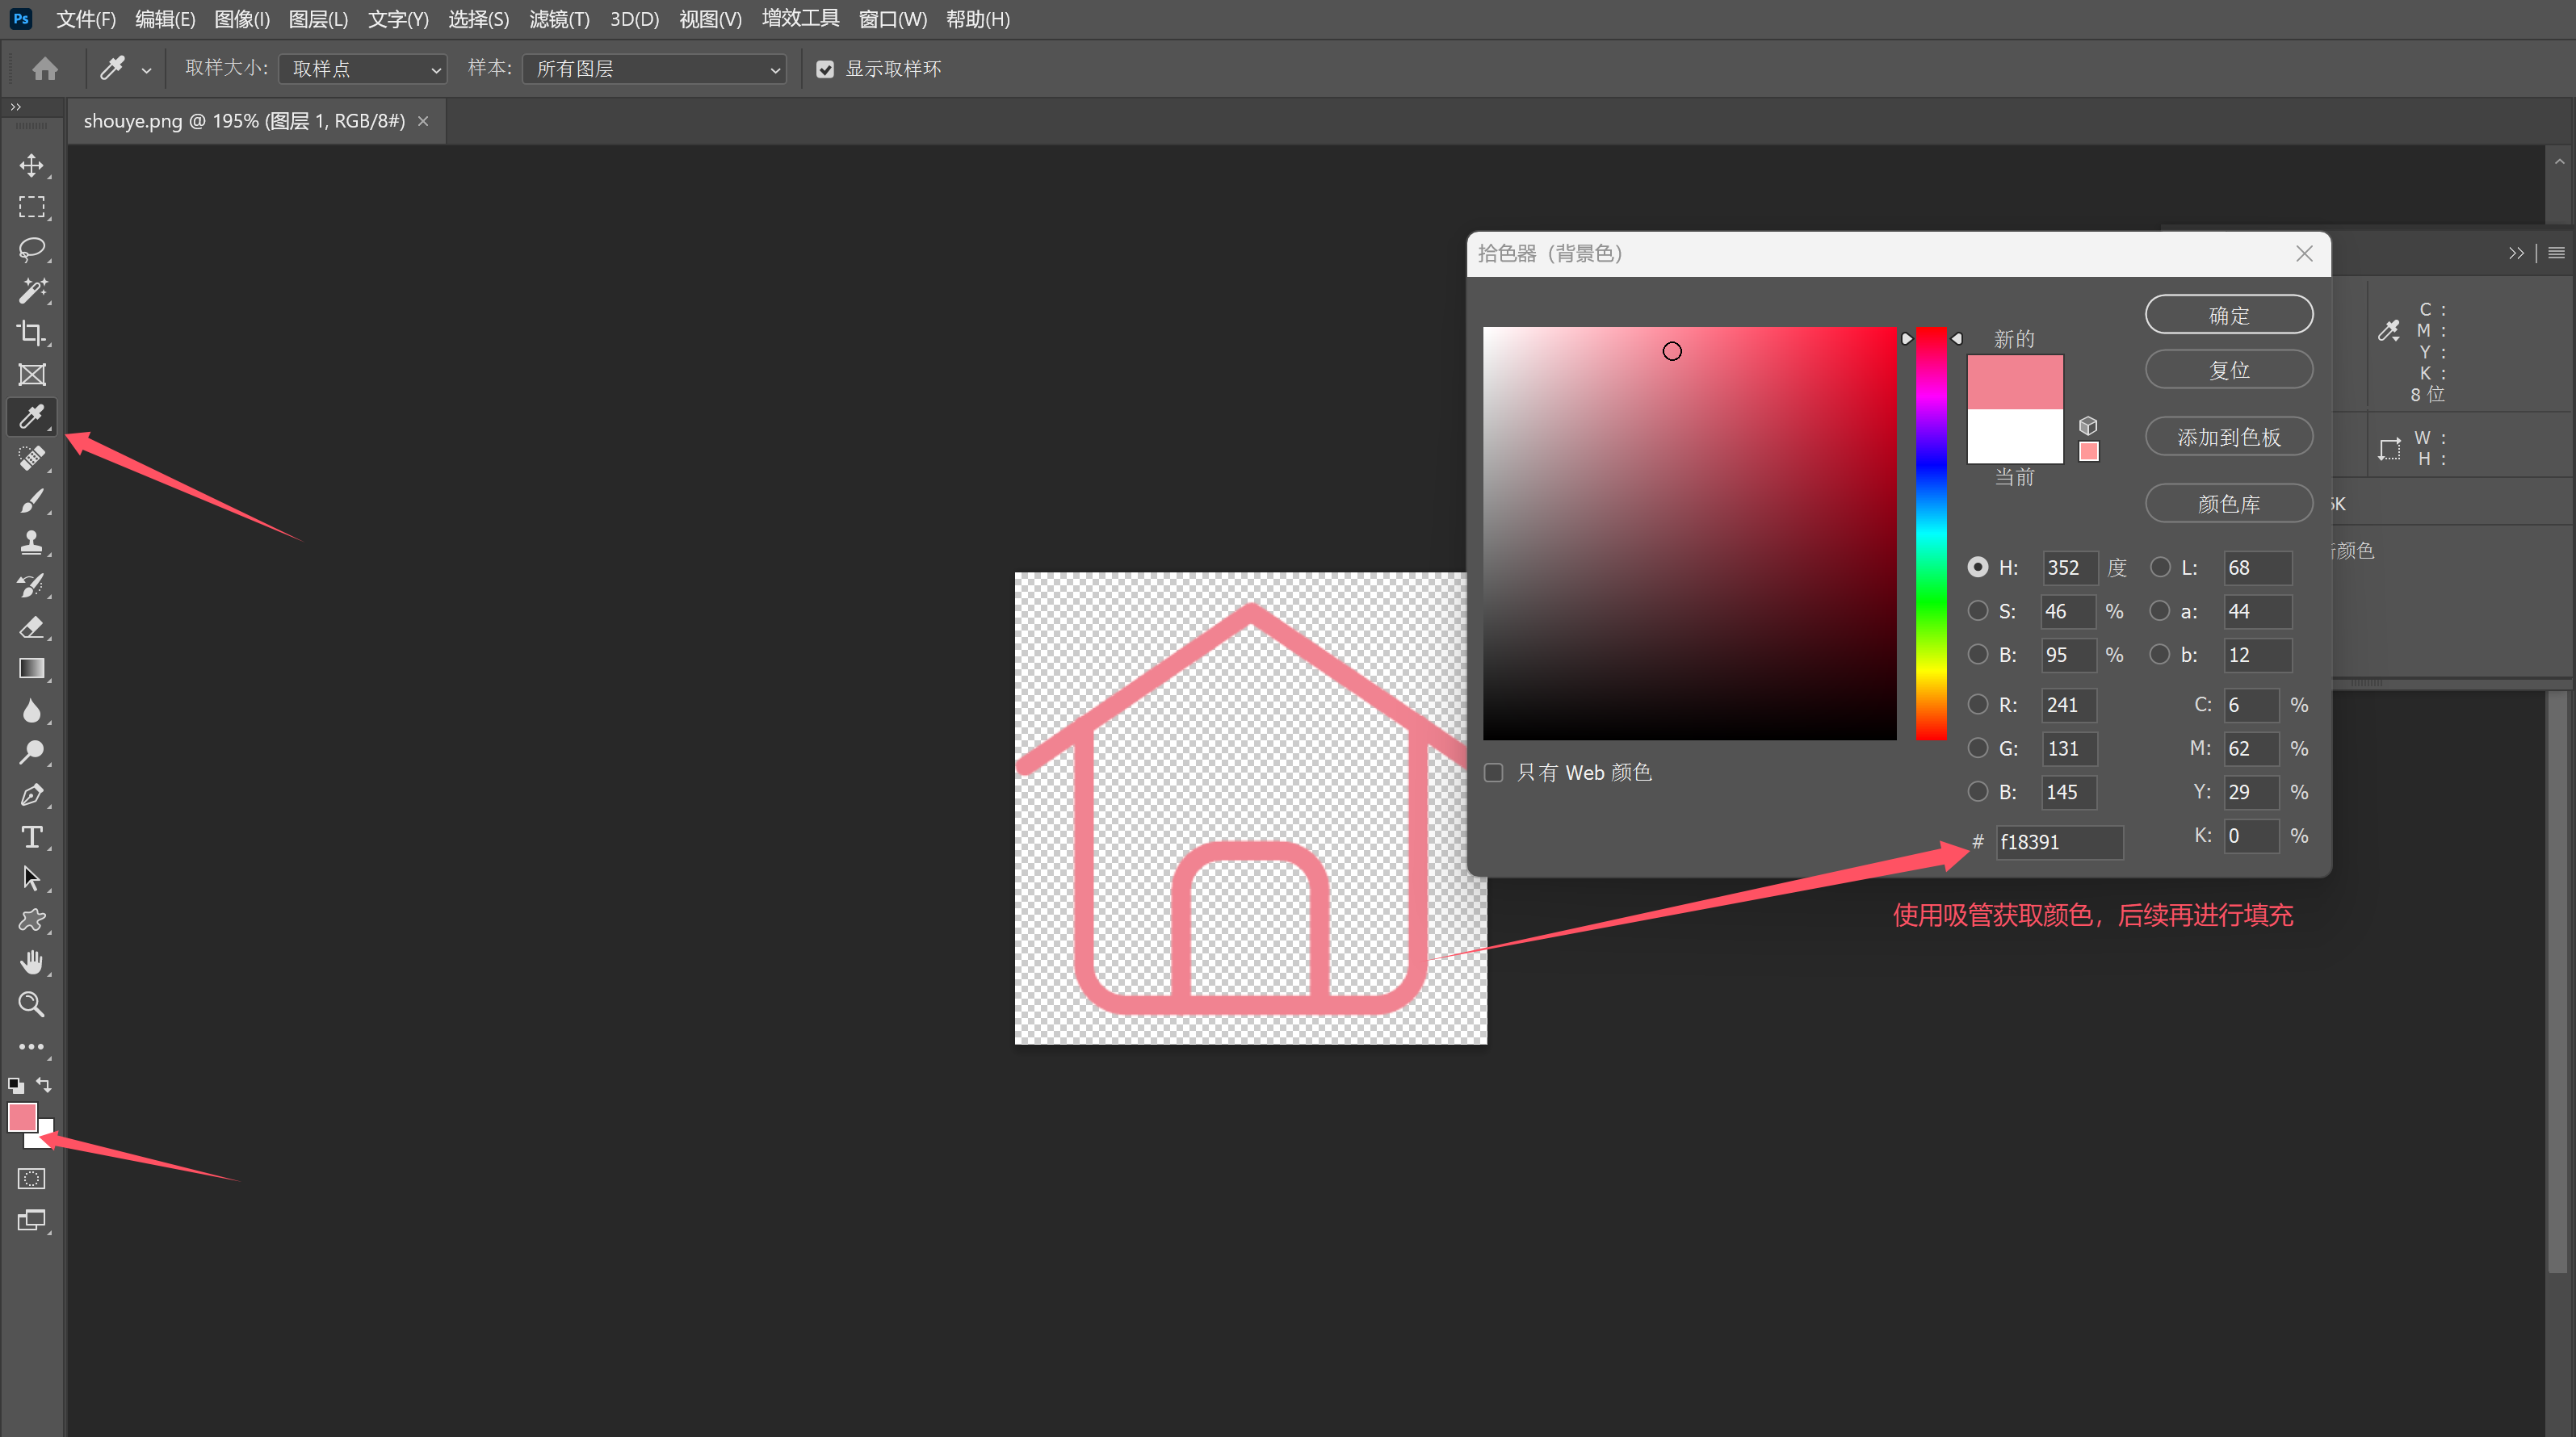Select the Lasso tool

pos(31,249)
